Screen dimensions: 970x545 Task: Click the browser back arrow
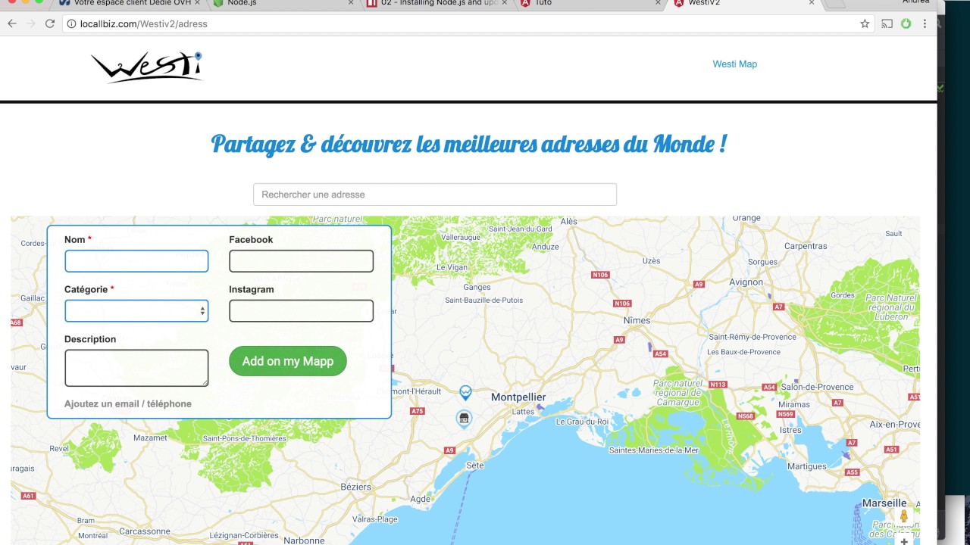(11, 23)
